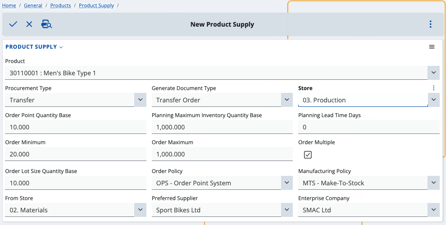The width and height of the screenshot is (446, 225).
Task: Click the three-dot icon beside Store label
Action: (433, 88)
